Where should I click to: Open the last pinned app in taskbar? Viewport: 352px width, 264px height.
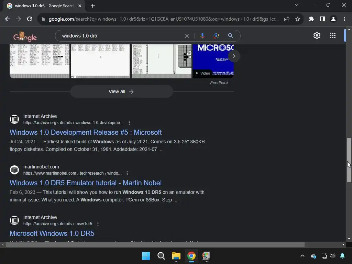[206, 256]
